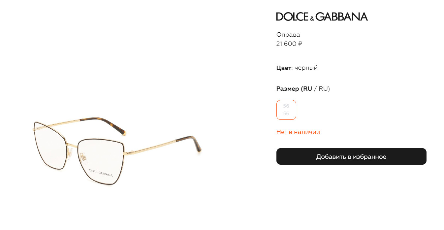
Task: Click the 'черный' color value
Action: [306, 68]
